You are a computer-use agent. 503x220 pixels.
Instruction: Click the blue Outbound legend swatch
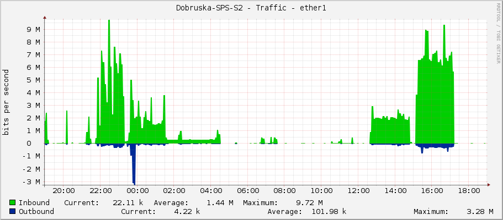[x=13, y=211]
